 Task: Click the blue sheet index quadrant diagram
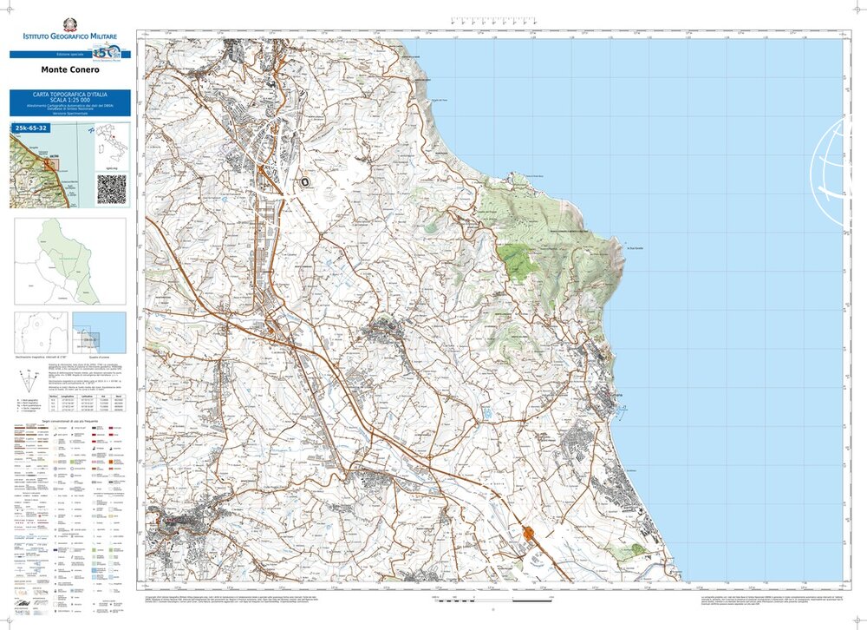98,333
